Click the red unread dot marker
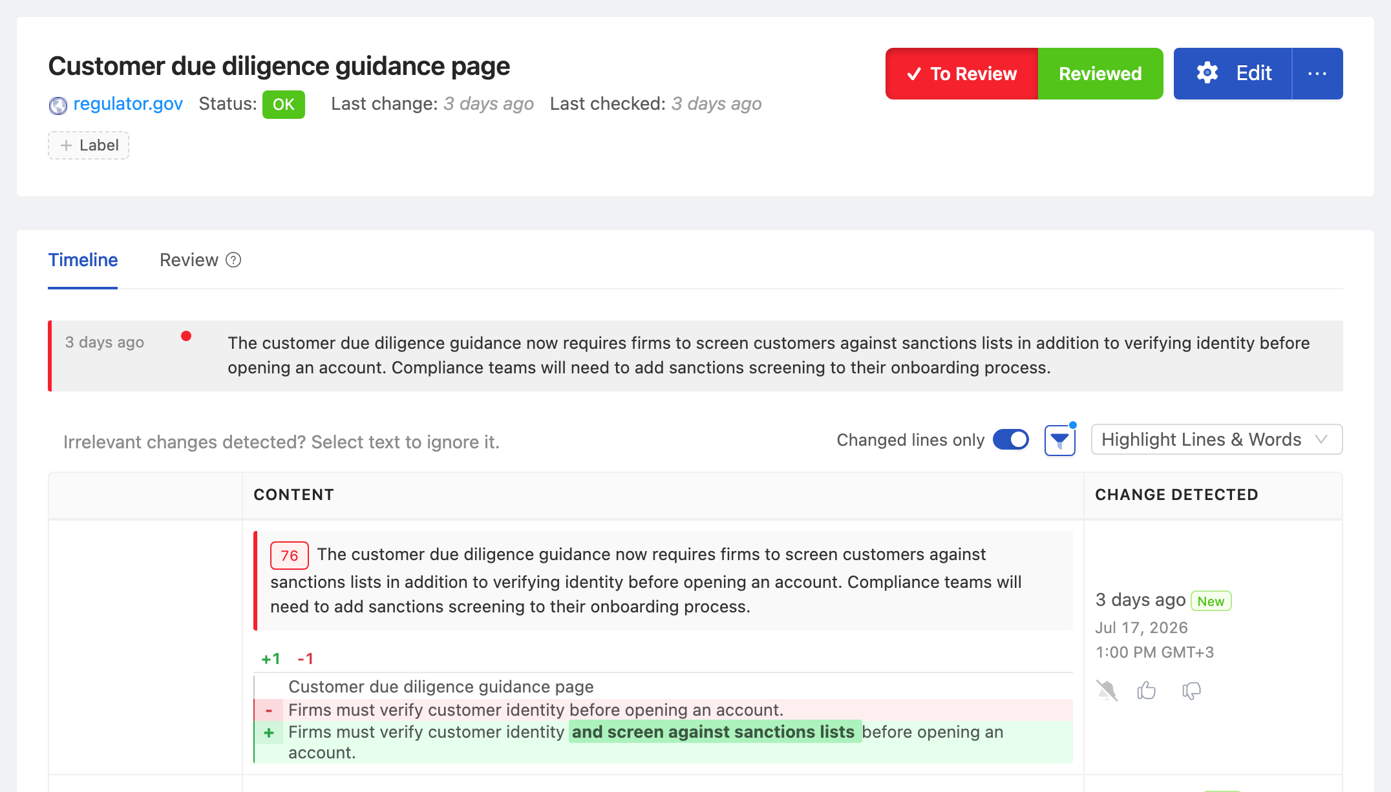This screenshot has width=1391, height=792. [186, 336]
